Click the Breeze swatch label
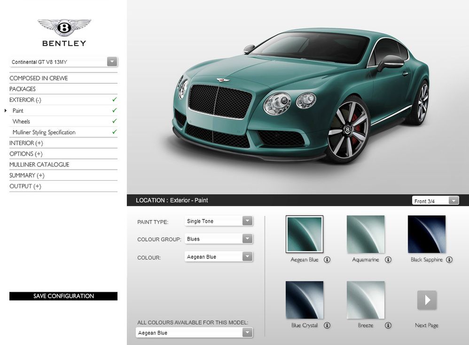 click(x=366, y=325)
